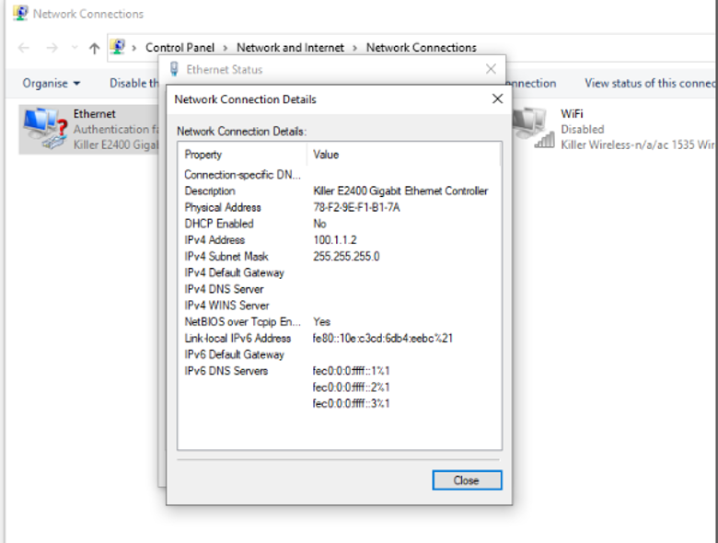This screenshot has width=718, height=543.
Task: Click Disable this network device toolbar button
Action: click(134, 84)
